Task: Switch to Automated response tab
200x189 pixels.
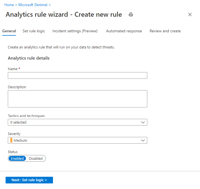Action: (124, 31)
